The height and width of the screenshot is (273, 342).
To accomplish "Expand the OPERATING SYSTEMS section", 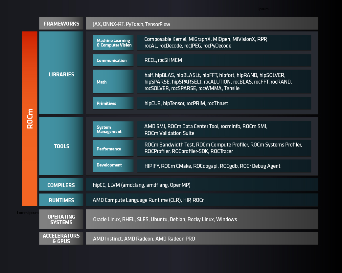I will (61, 219).
